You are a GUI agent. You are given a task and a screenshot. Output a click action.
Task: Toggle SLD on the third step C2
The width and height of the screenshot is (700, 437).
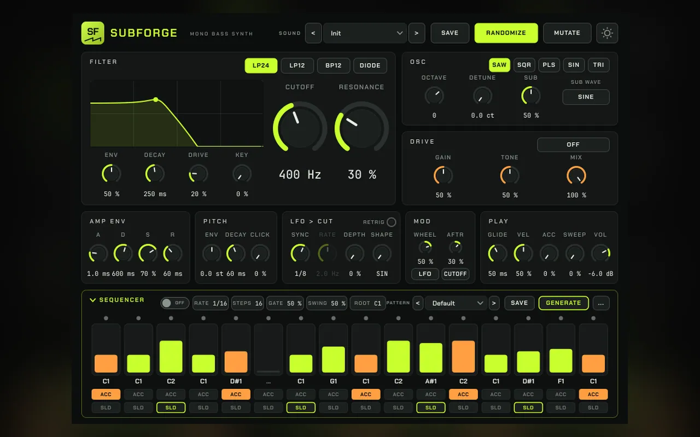point(171,408)
